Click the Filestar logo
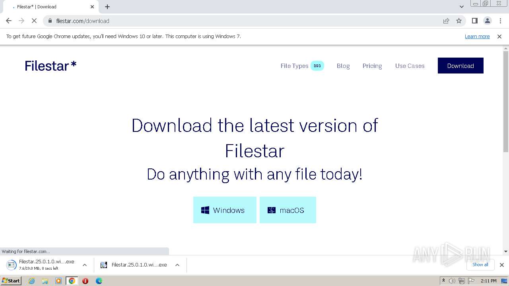Screen dimensions: 509x286 [51, 66]
